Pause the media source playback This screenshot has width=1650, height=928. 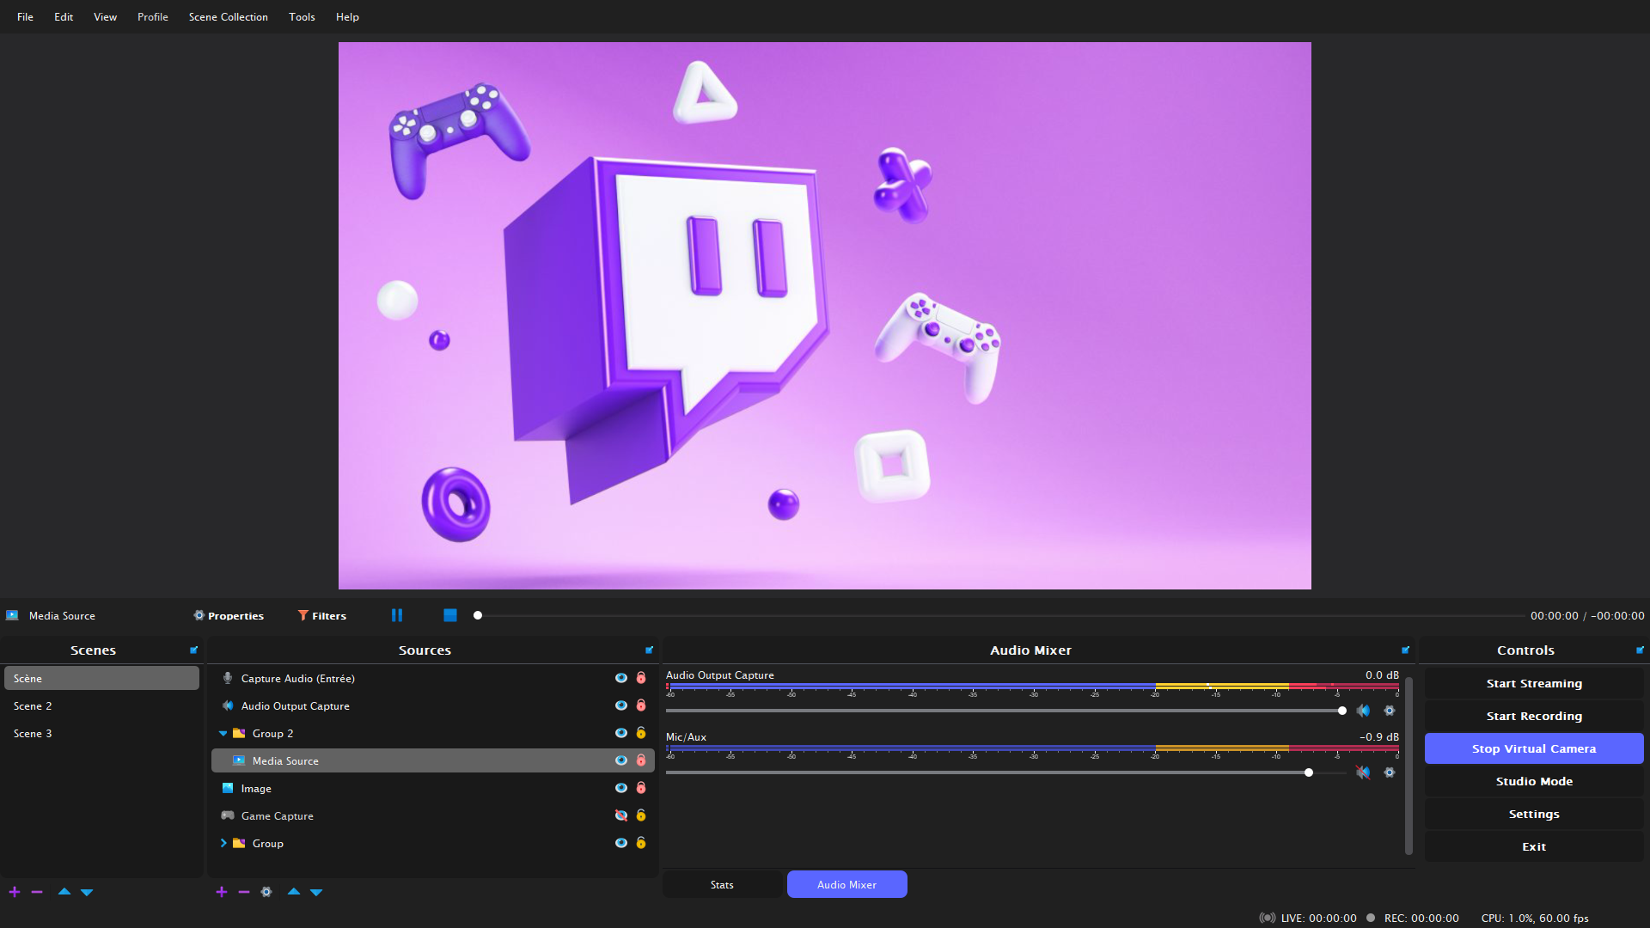[x=397, y=615]
